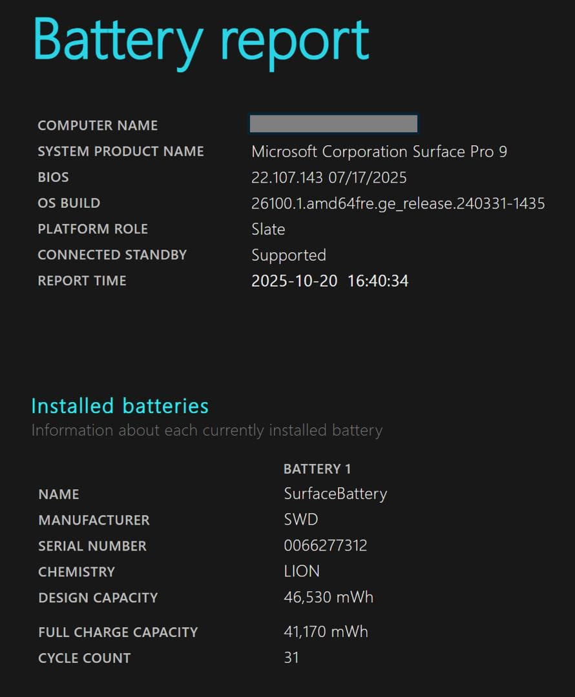Click the PLATFORM ROLE value "Slate"
575x697 pixels.
pos(268,229)
